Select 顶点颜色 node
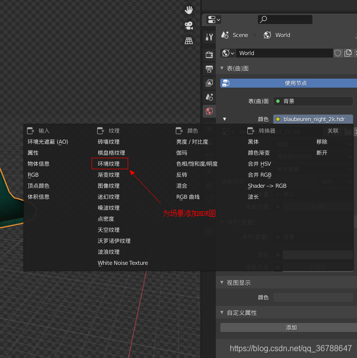This screenshot has width=357, height=358. coord(39,186)
